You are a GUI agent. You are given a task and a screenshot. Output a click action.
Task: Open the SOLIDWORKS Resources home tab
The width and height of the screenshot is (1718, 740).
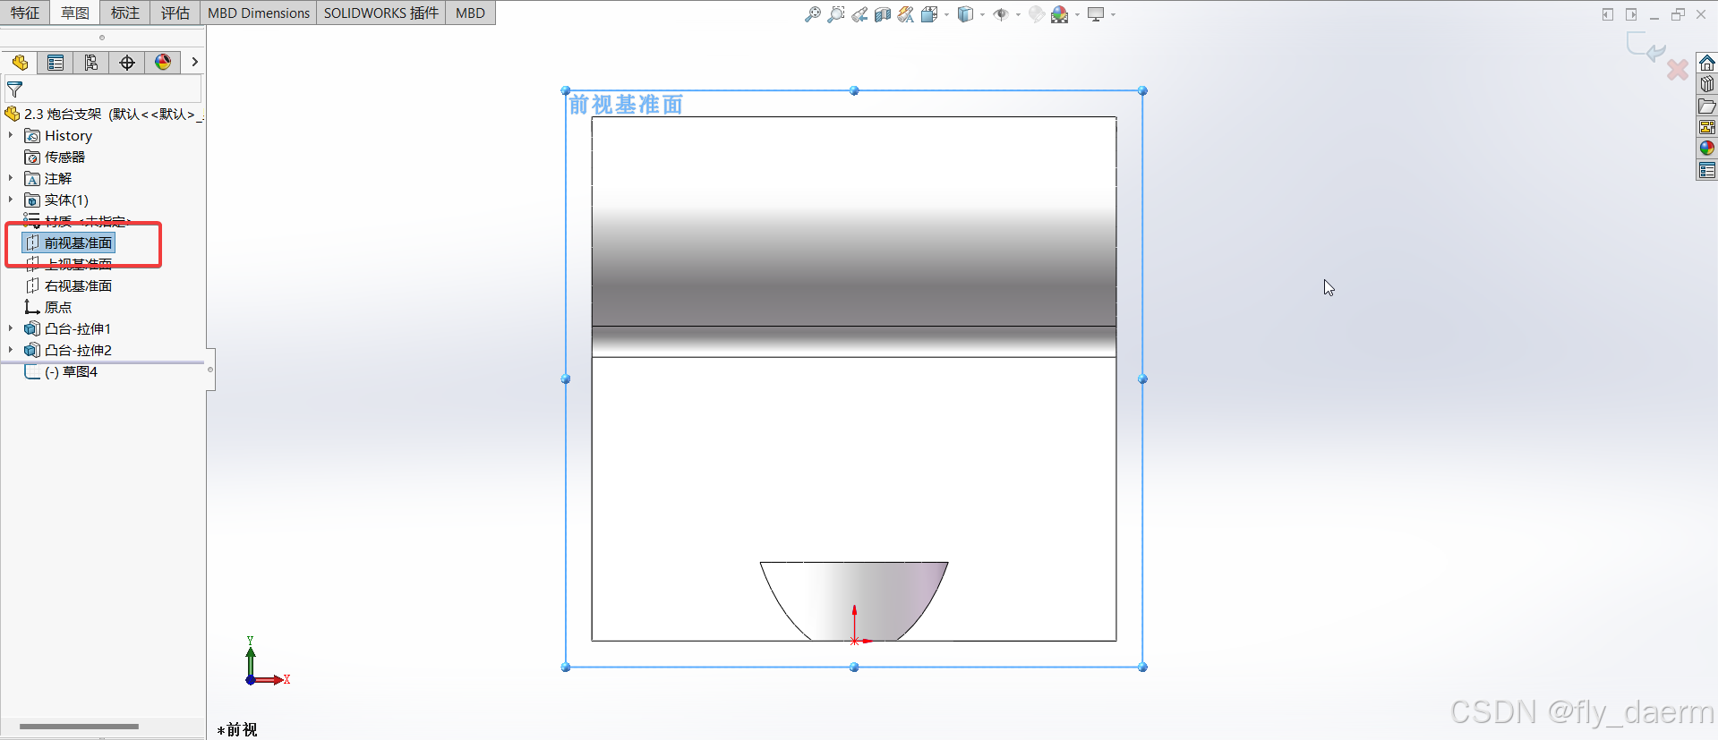coord(1707,63)
